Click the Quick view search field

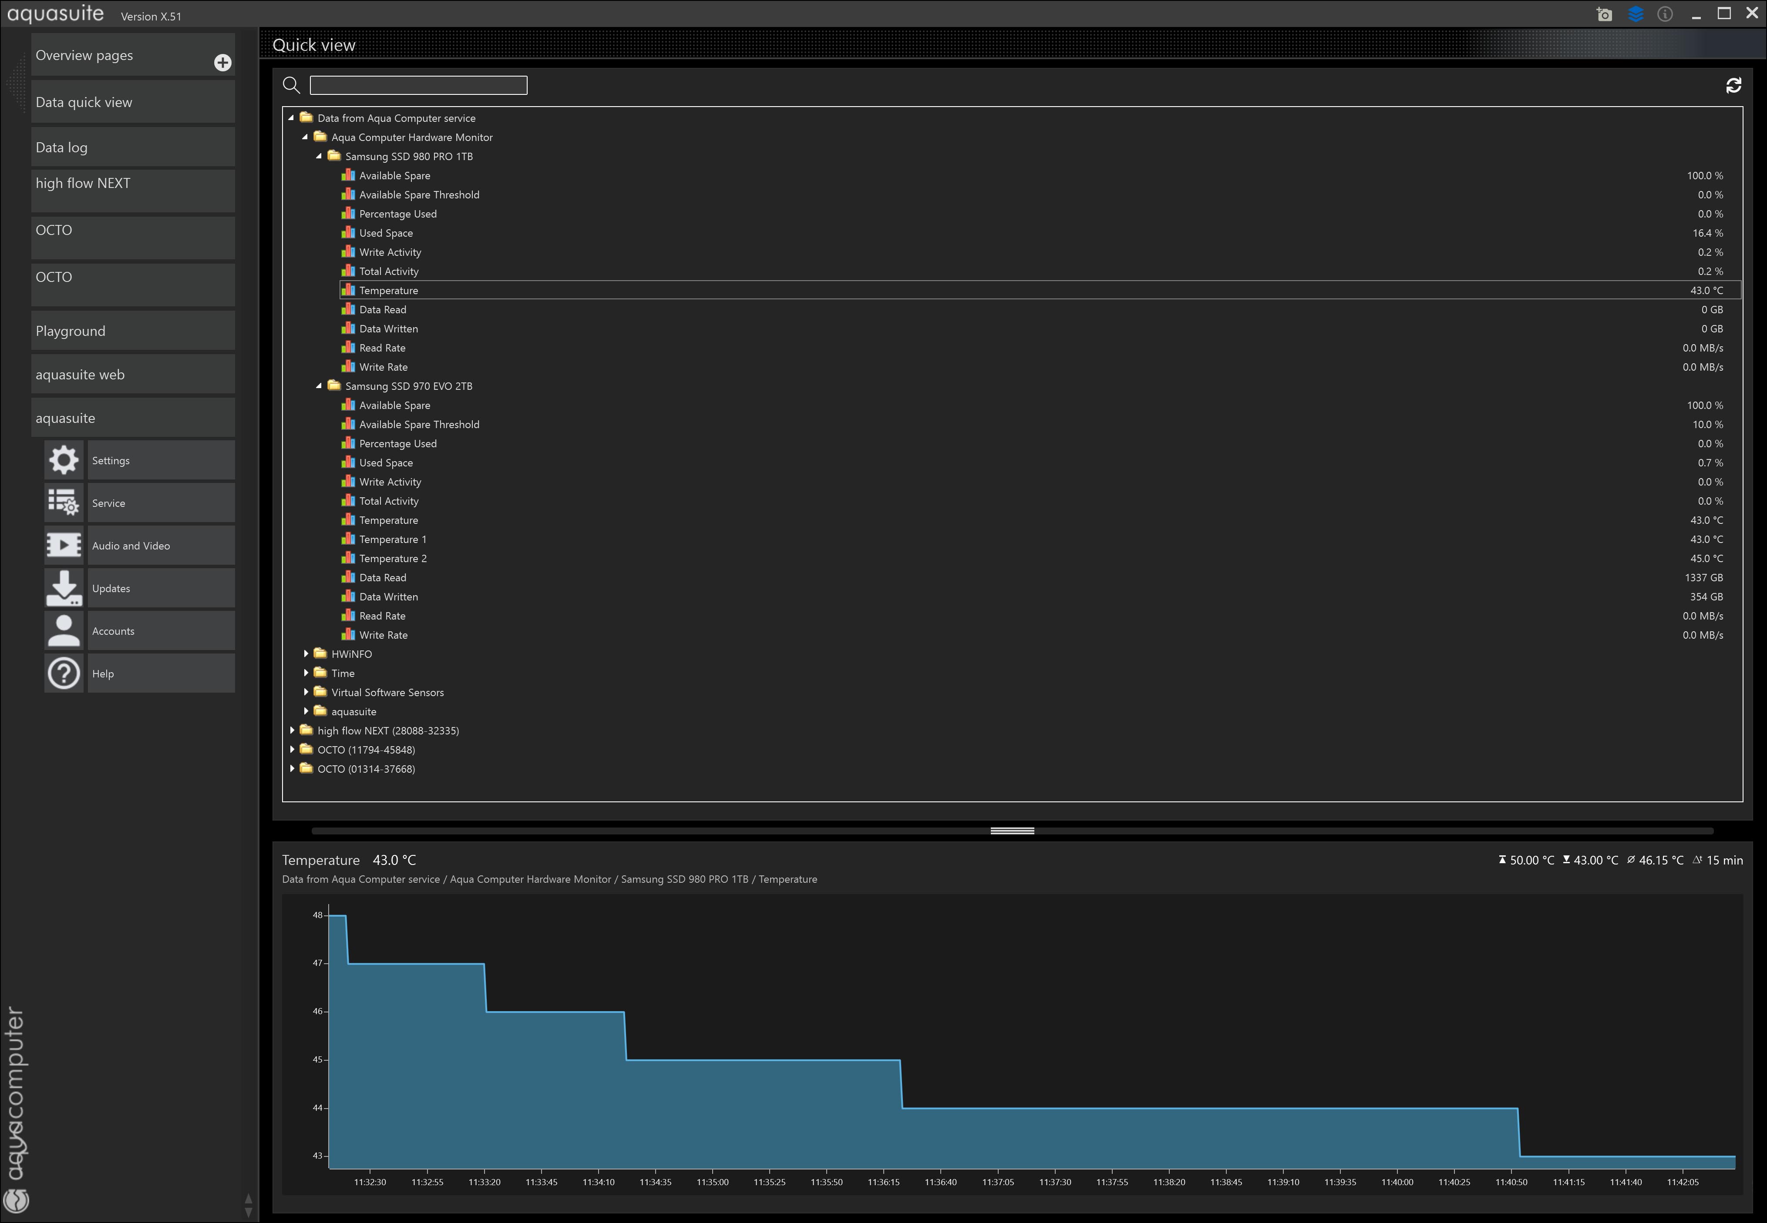point(418,85)
